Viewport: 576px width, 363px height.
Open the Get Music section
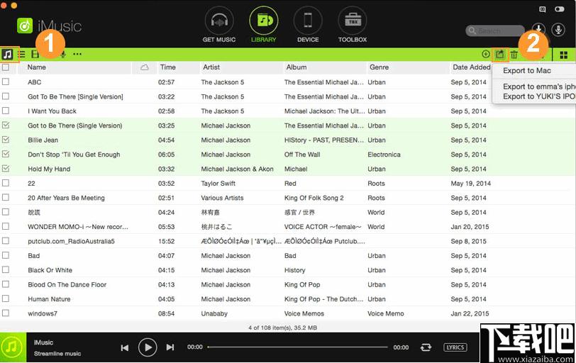(x=219, y=25)
